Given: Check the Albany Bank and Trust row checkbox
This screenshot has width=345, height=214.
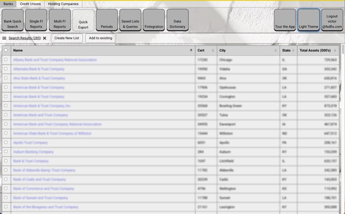Looking at the screenshot, I should [x=6, y=59].
